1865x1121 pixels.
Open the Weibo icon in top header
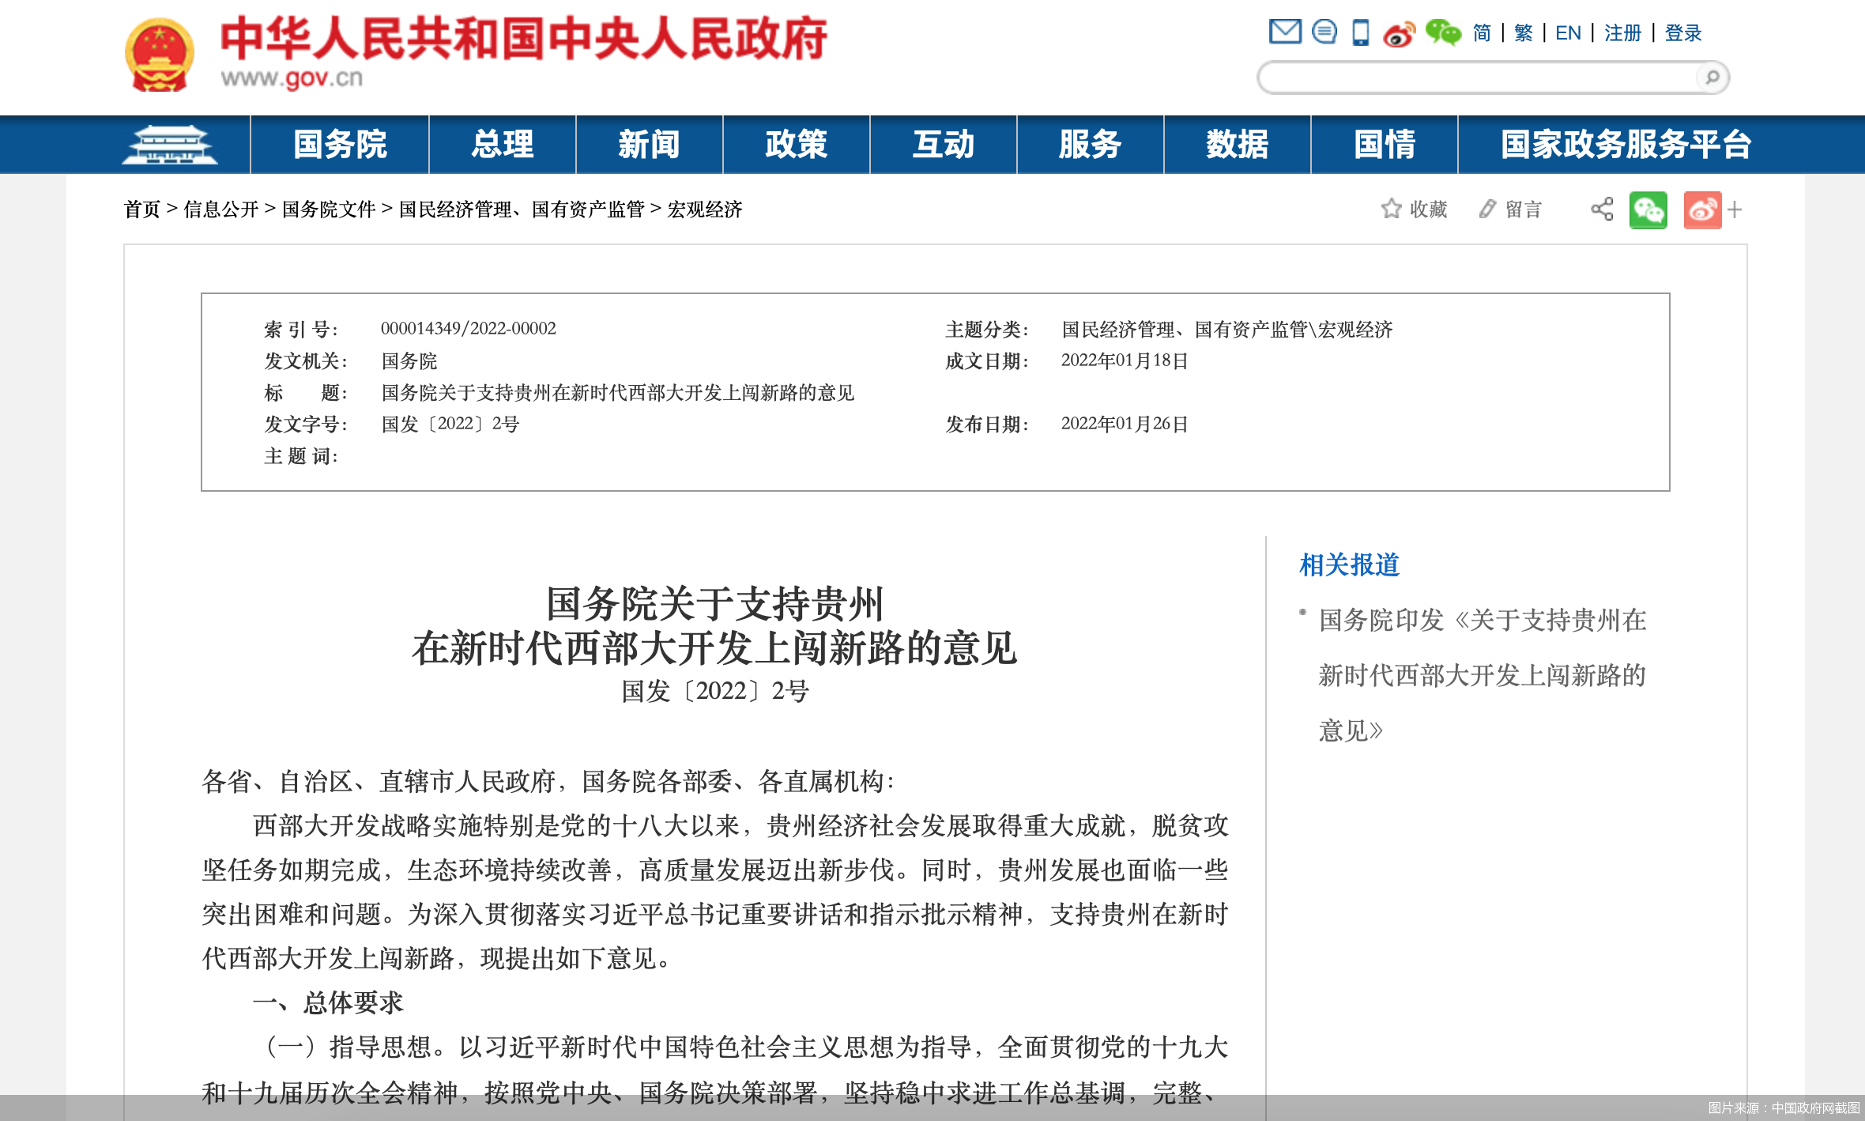click(1399, 34)
